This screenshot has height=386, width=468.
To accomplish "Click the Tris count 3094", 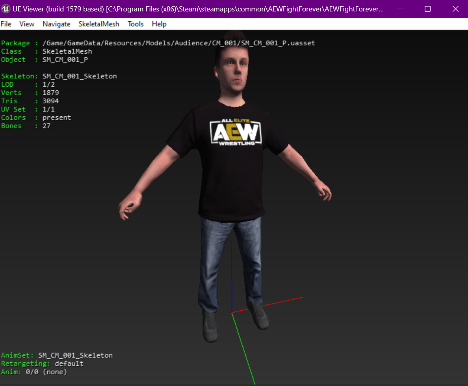I will (x=51, y=101).
